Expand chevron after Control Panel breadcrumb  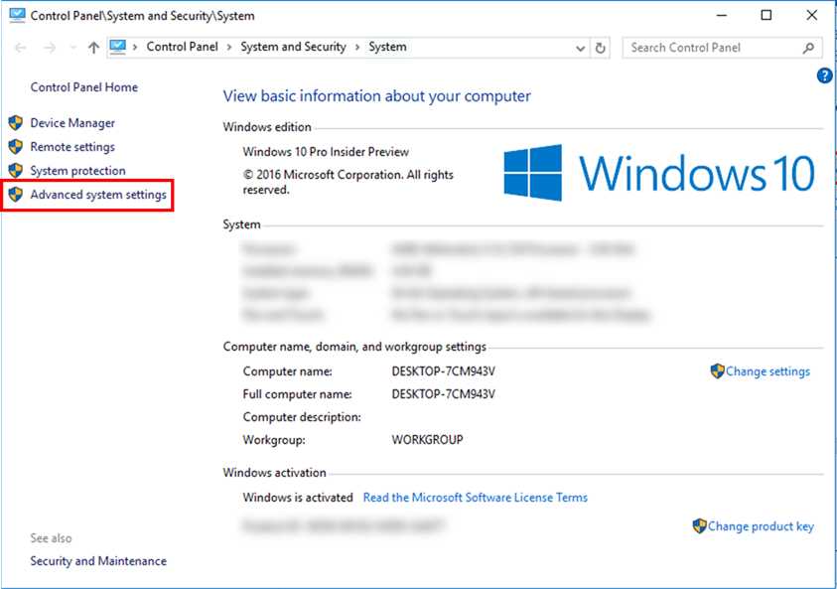pos(229,48)
